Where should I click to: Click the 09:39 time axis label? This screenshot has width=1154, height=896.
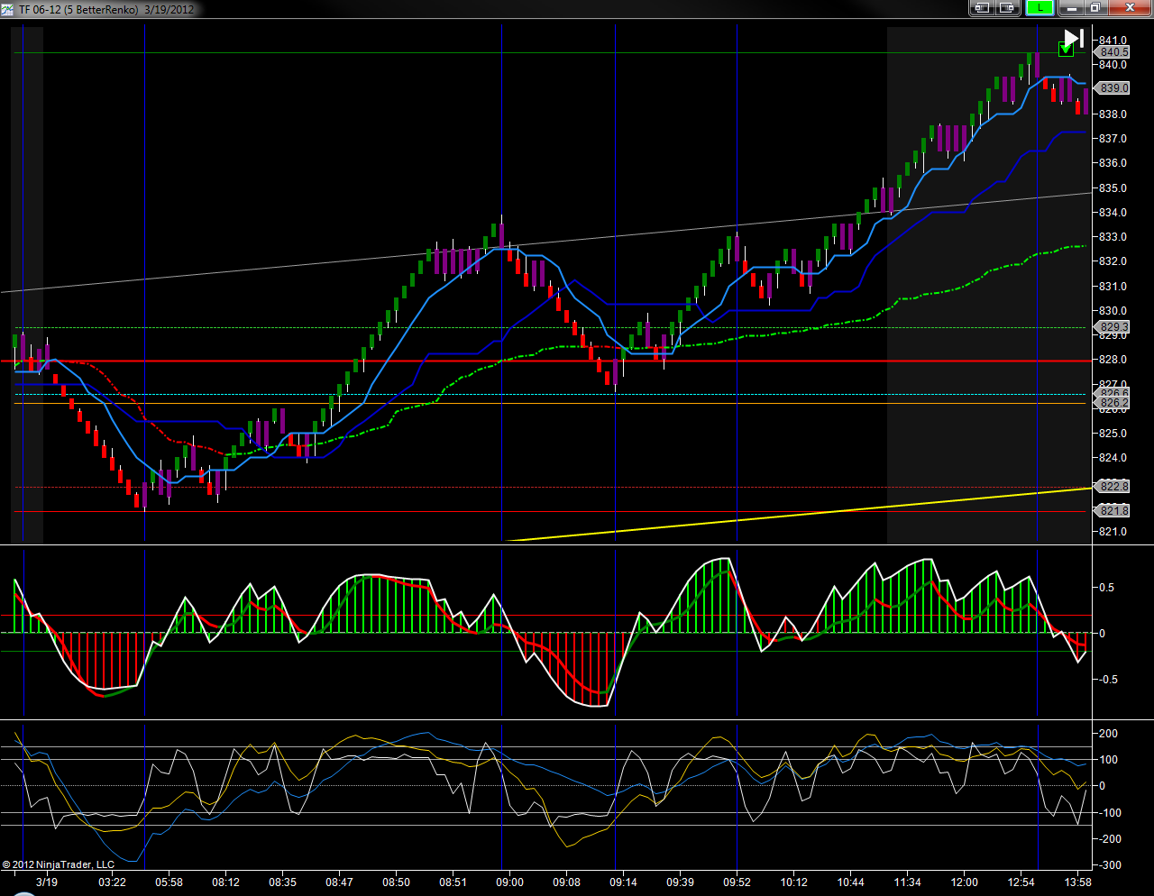pyautogui.click(x=680, y=882)
